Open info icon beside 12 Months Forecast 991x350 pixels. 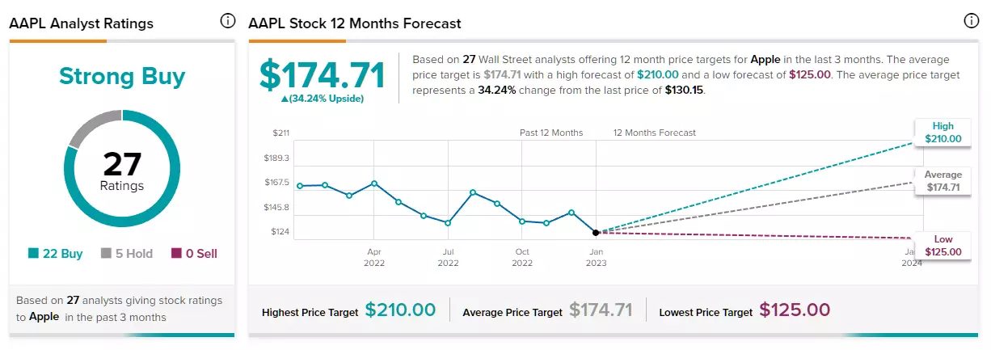click(971, 21)
